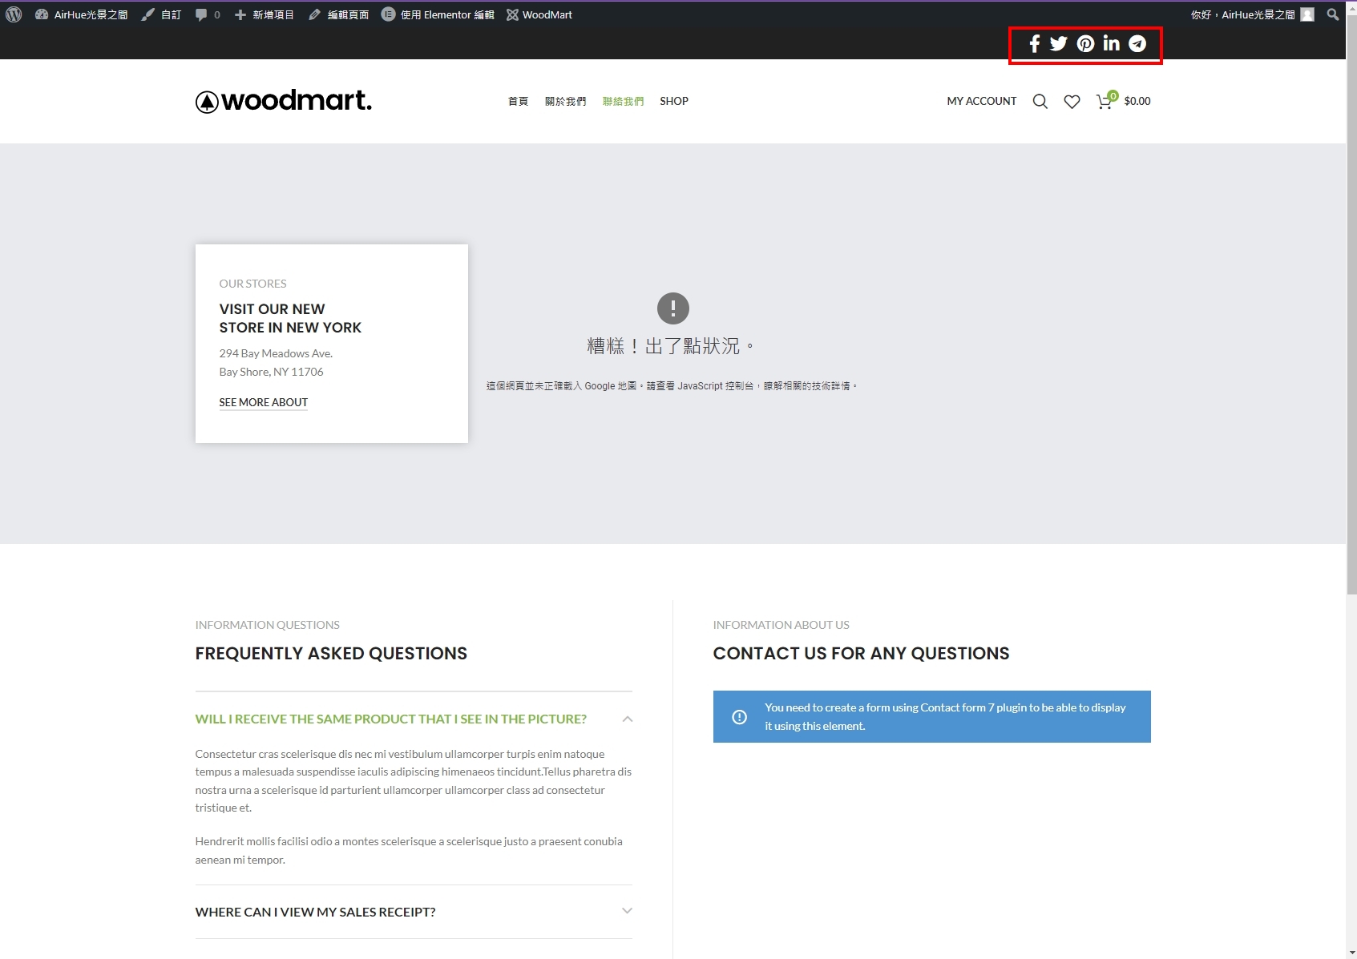This screenshot has height=959, width=1357.
Task: Click the 'VISIT OUR NEW STORE IN NEW YORK' heading
Action: [290, 318]
